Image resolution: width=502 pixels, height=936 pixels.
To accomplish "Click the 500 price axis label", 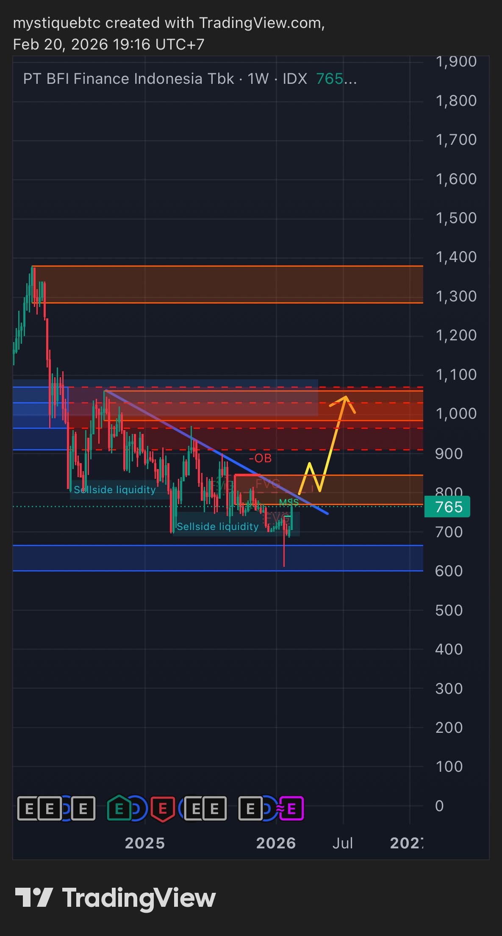I will pyautogui.click(x=449, y=610).
